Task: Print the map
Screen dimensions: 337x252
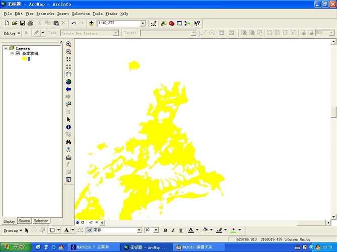Action: click(x=30, y=23)
